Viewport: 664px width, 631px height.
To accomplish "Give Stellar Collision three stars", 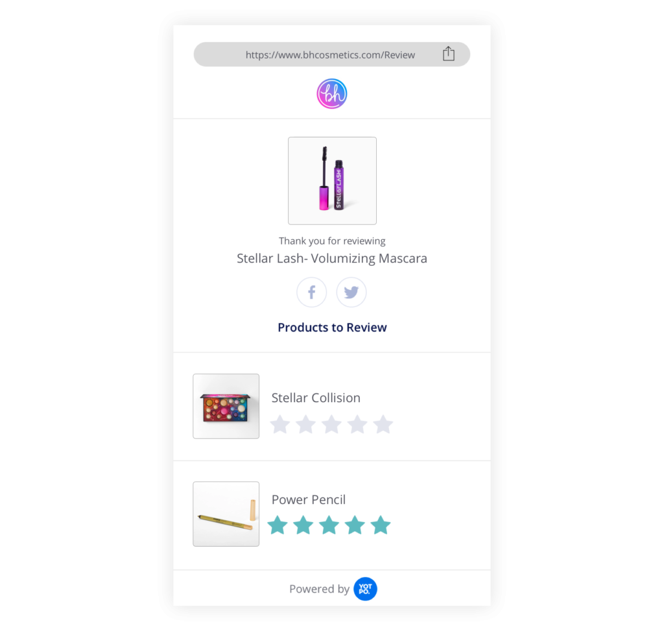I will [x=331, y=424].
